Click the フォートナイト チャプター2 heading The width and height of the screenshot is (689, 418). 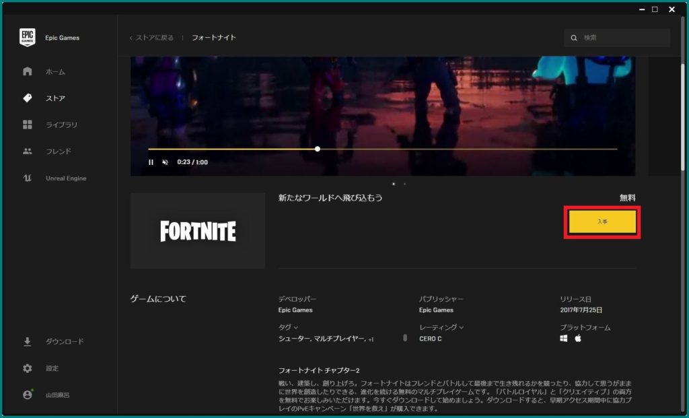coord(319,370)
